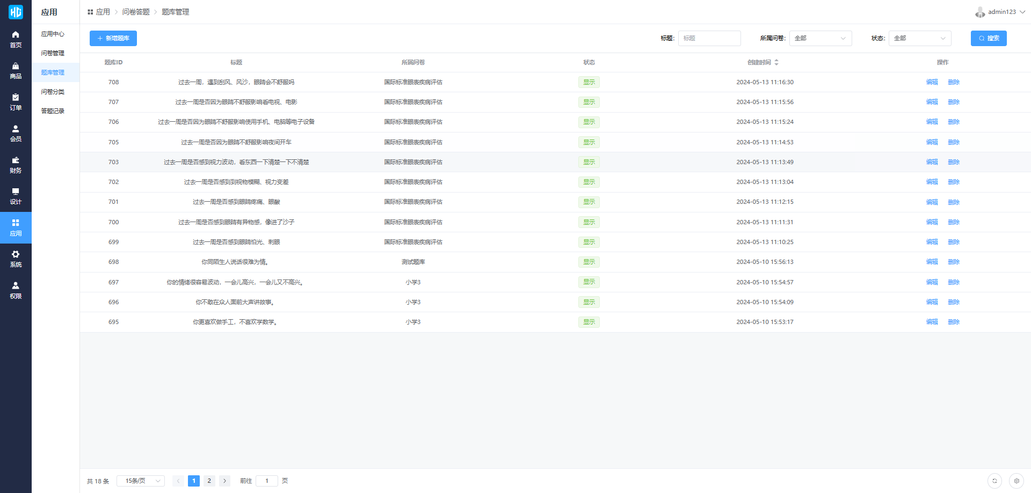
Task: Open the 15条/页 page size selector
Action: click(x=140, y=481)
